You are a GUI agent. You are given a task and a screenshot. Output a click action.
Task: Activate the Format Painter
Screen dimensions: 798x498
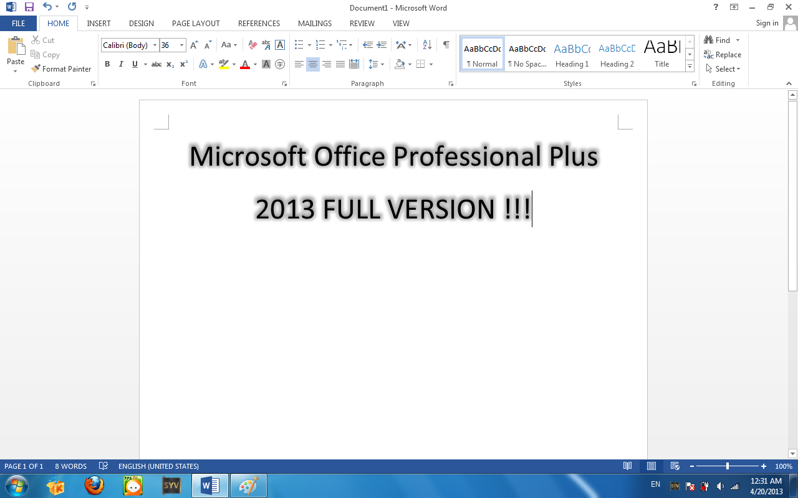coord(61,69)
